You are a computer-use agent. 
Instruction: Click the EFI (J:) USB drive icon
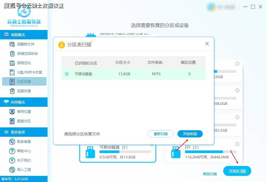(176, 152)
